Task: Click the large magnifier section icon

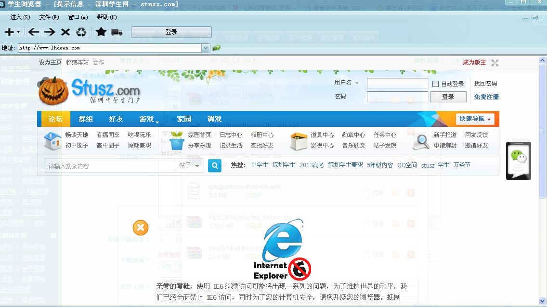Action: pos(421,141)
